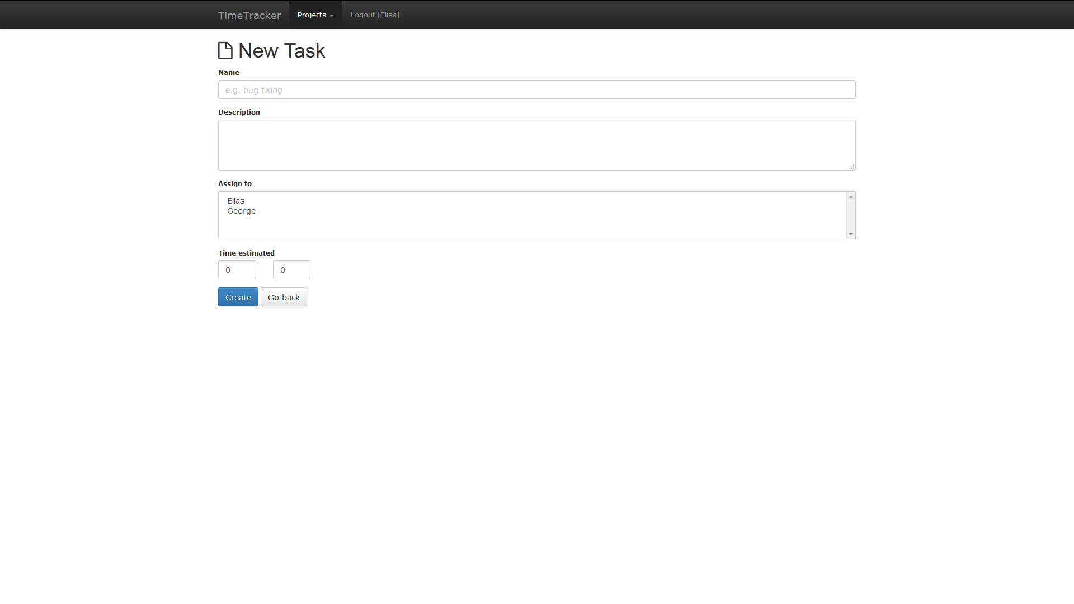Screen dimensions: 1074x604
Task: Click the Go back button
Action: [x=284, y=297]
